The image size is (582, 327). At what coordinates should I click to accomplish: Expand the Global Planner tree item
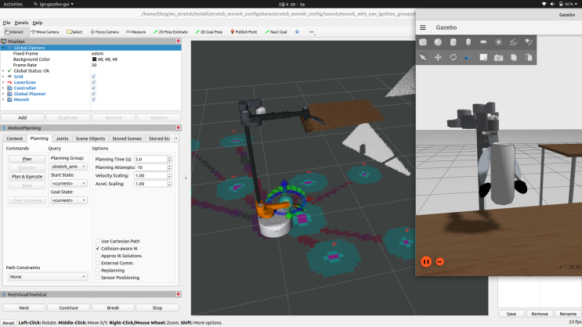4,94
